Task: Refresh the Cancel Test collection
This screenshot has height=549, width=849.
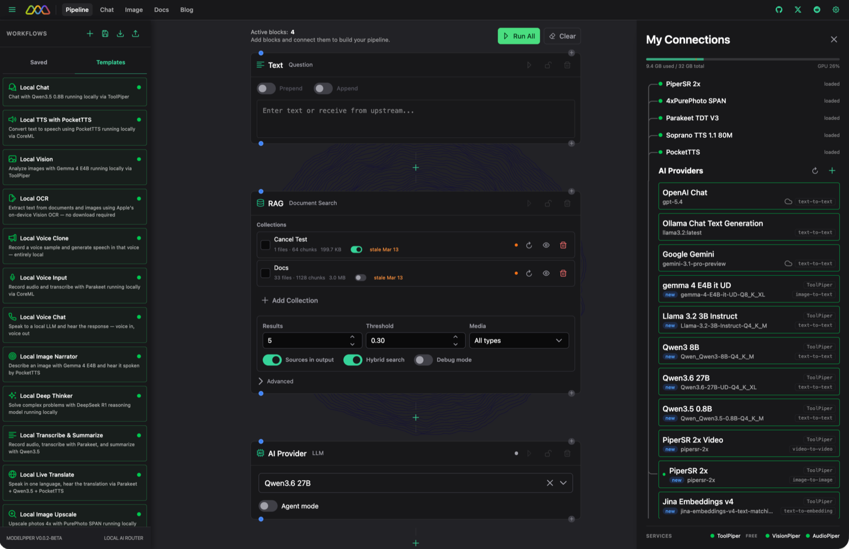Action: [529, 245]
